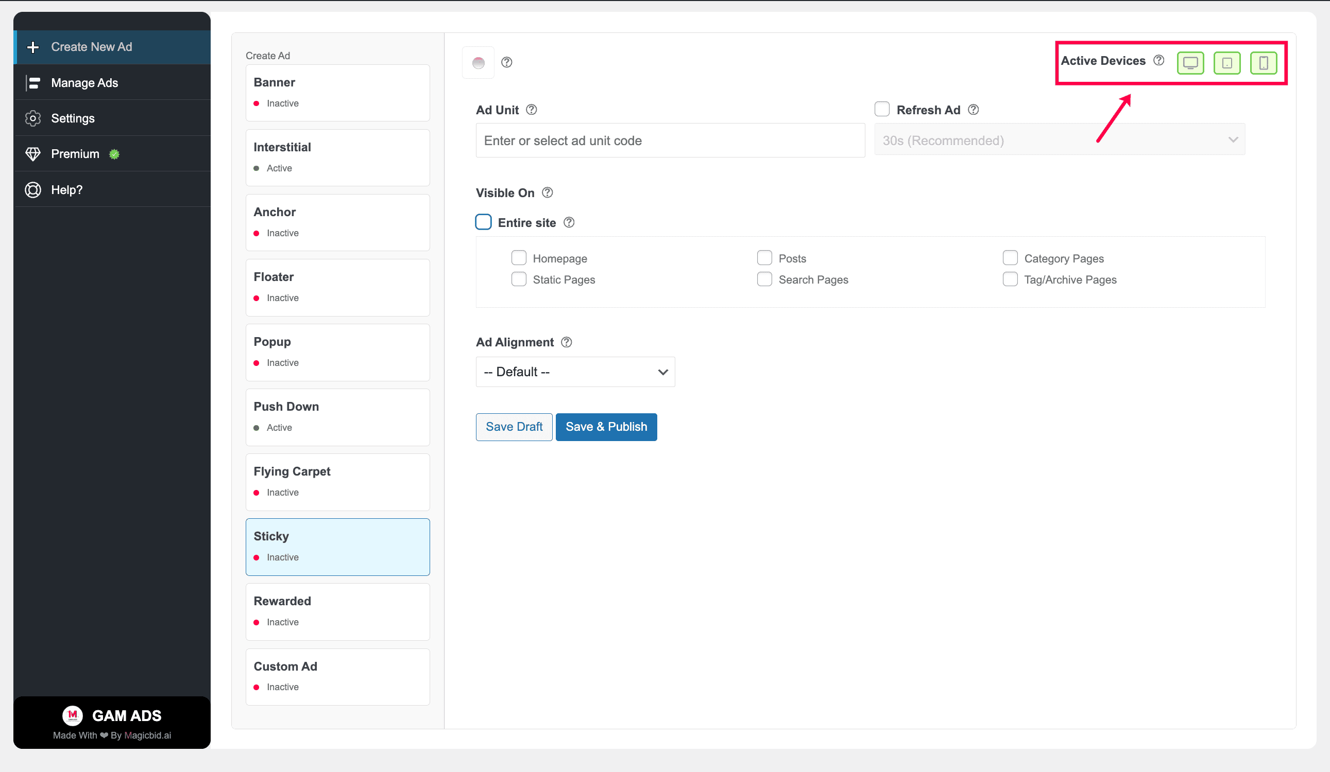Screen dimensions: 1330x772
Task: Check the Static Pages checkbox
Action: coord(519,279)
